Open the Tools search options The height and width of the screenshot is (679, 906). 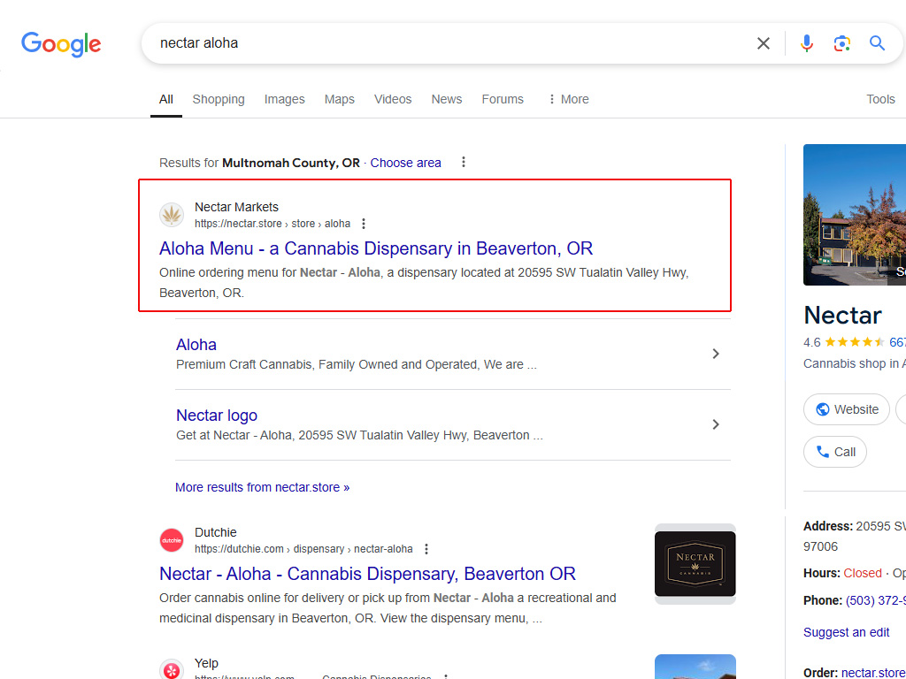[x=880, y=99]
